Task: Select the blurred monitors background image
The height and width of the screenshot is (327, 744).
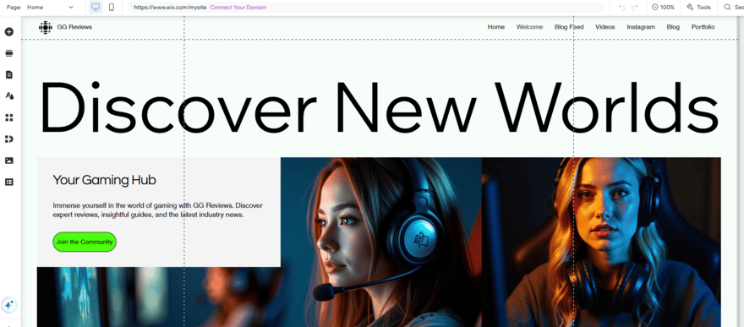Action: click(158, 297)
